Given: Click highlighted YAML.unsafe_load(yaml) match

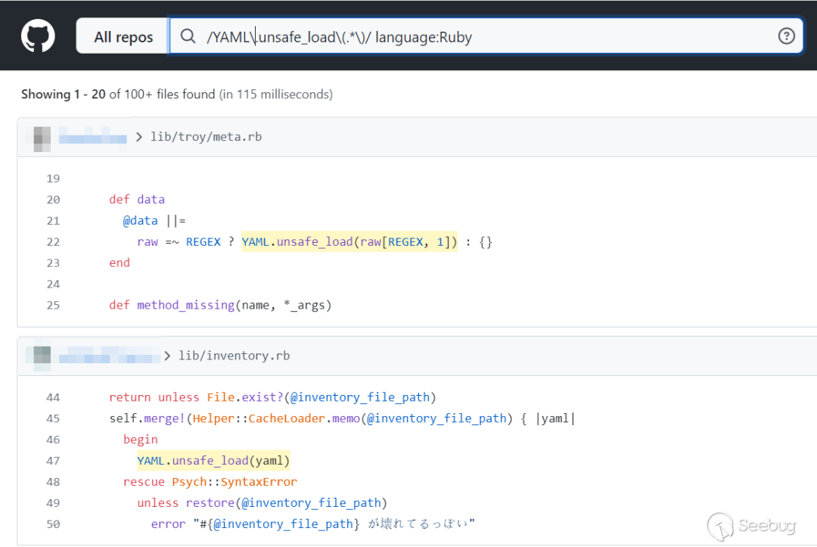Looking at the screenshot, I should 213,461.
